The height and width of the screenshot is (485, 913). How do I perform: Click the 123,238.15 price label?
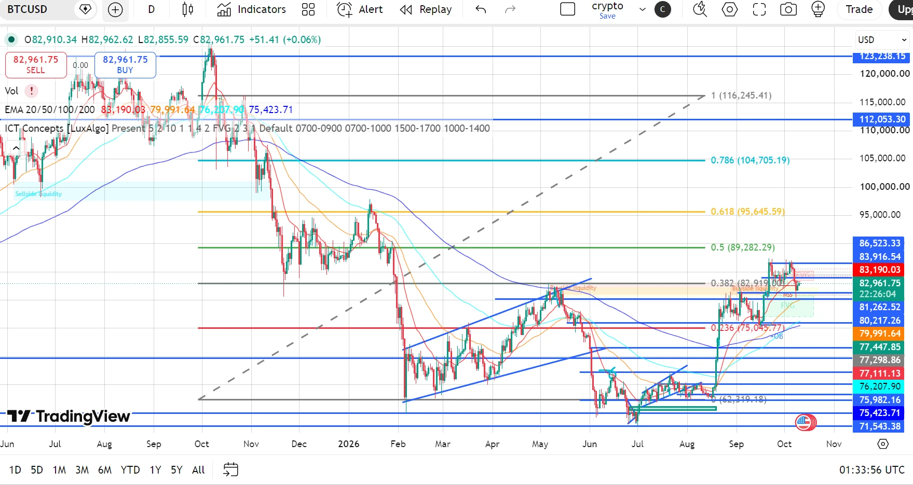tap(882, 56)
